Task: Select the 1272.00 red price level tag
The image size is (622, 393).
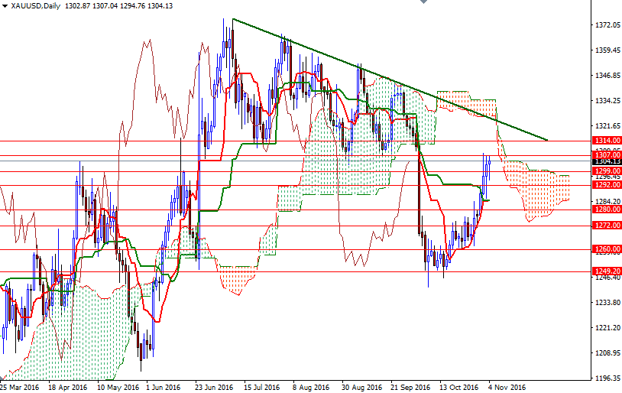Action: click(606, 226)
